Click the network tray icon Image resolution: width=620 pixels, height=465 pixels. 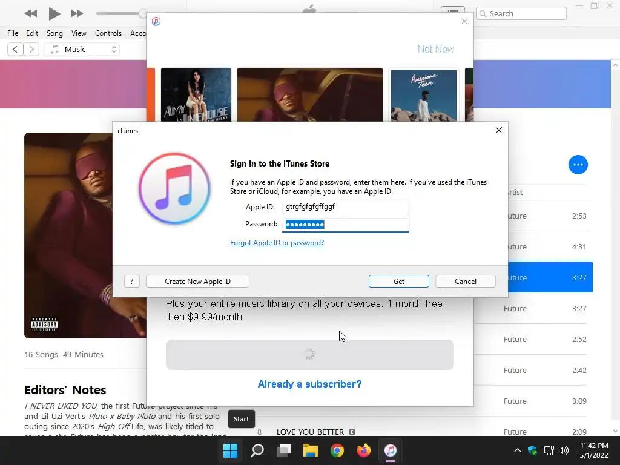pyautogui.click(x=549, y=450)
